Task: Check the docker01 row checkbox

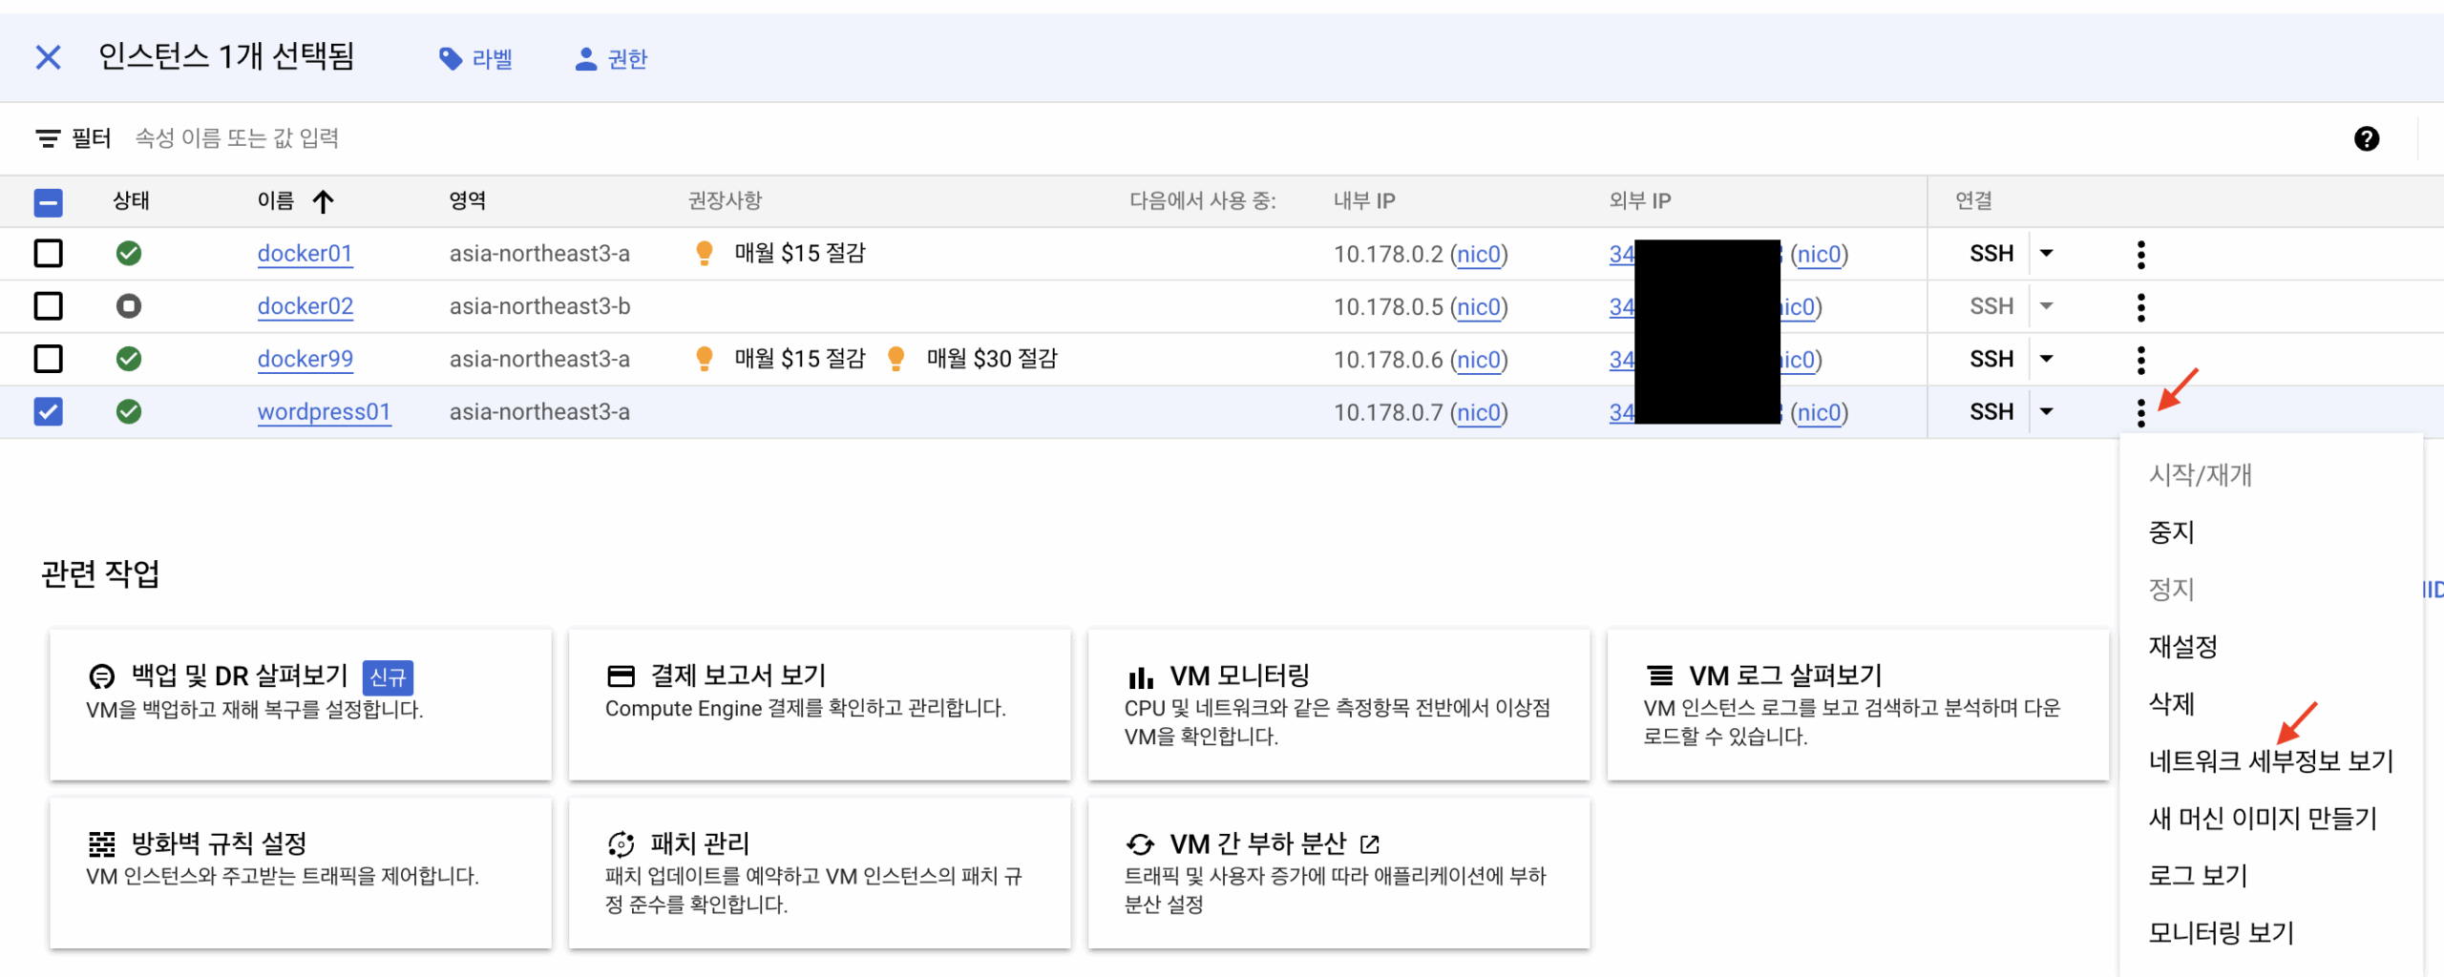Action: click(48, 254)
